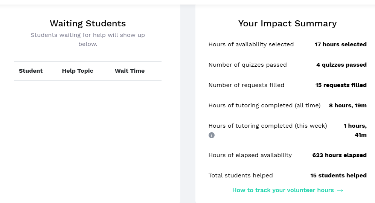Select 'Hours of tutoring completed (this week)' label
375x203 pixels.
tap(268, 126)
